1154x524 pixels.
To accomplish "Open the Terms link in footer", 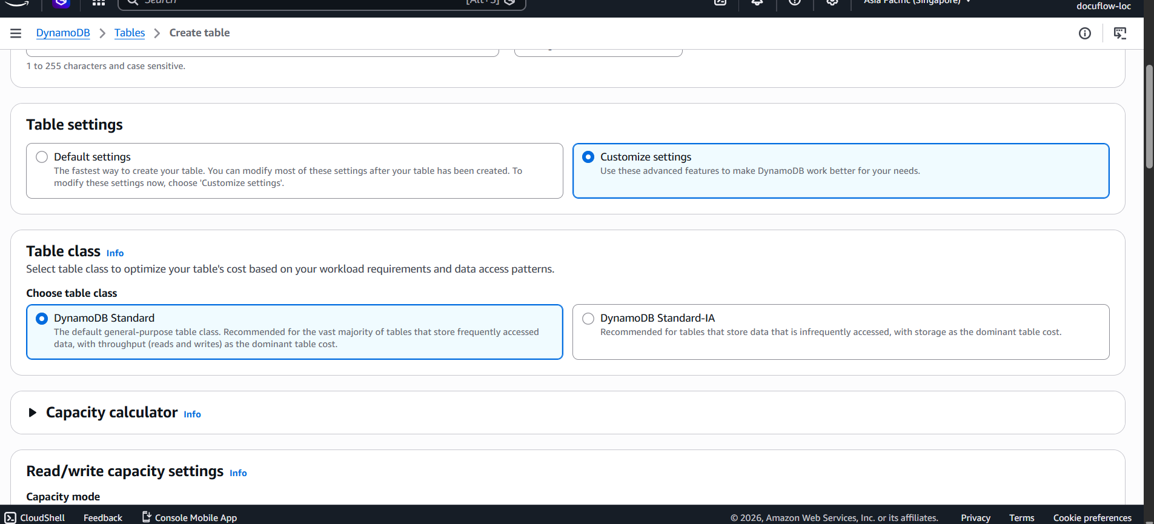I will [1021, 517].
